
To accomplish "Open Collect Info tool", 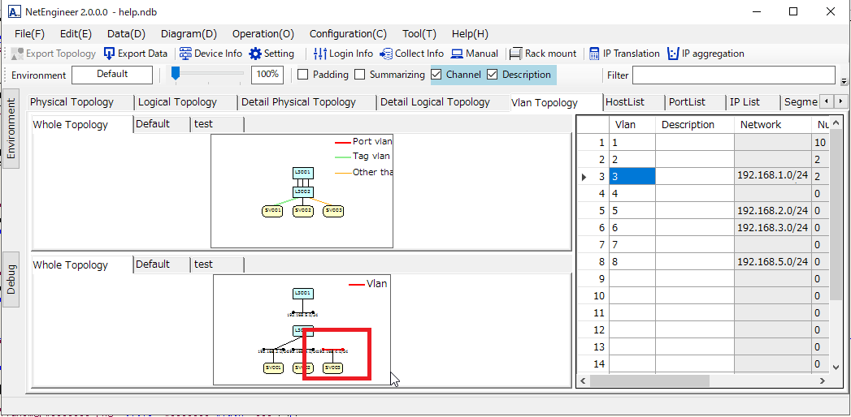I will 386,54.
